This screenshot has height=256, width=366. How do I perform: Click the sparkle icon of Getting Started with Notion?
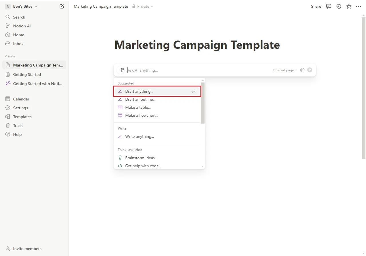pyautogui.click(x=8, y=84)
